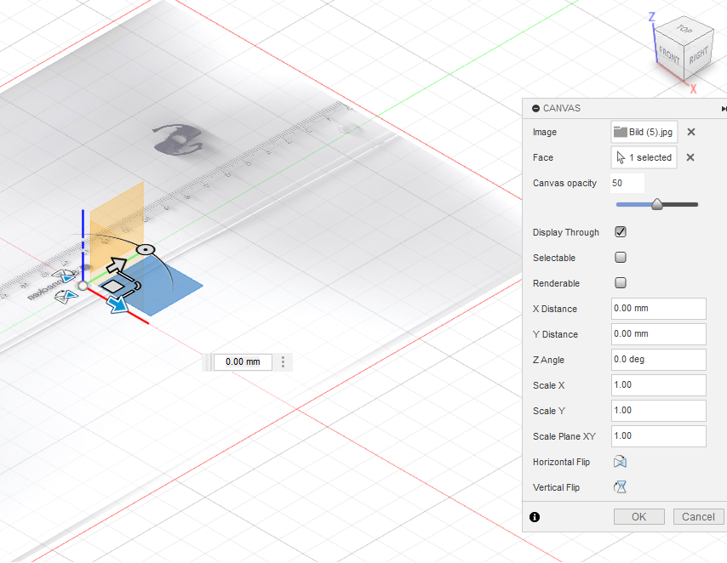Open the info icon in Canvas dialog
The width and height of the screenshot is (727, 563).
click(535, 516)
